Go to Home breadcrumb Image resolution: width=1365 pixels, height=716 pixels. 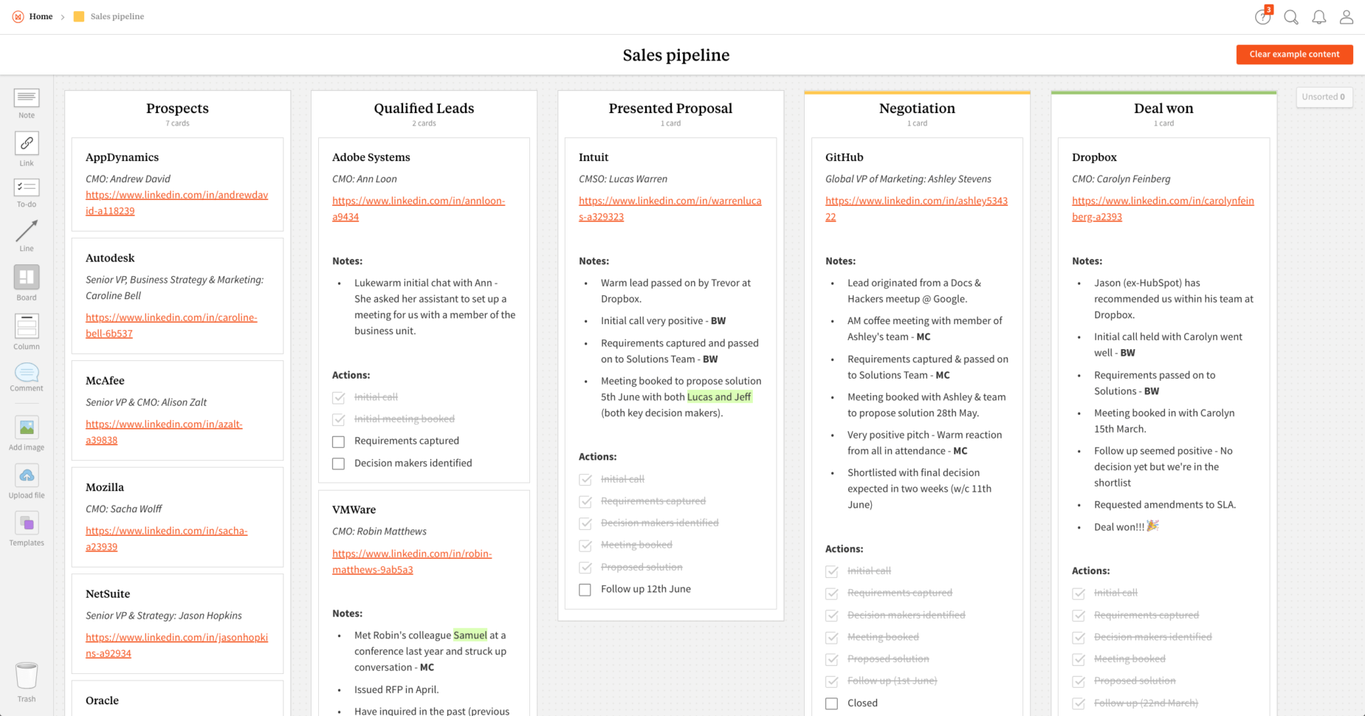click(x=41, y=16)
